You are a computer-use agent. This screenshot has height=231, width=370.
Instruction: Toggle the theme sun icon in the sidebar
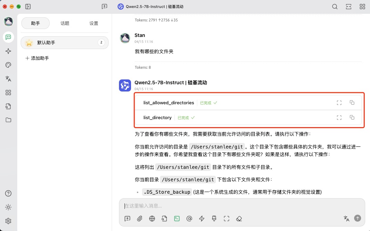pos(8,207)
